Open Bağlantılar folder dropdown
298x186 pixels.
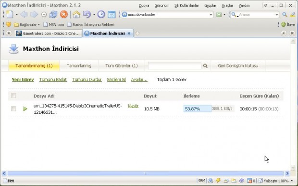[x=39, y=24]
